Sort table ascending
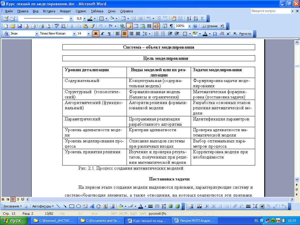The width and height of the screenshot is (300, 225). click(x=189, y=18)
